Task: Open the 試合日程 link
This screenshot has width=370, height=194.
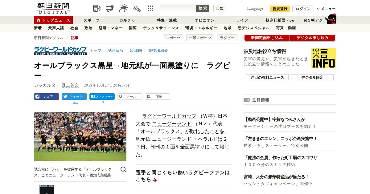Action: click(x=116, y=51)
